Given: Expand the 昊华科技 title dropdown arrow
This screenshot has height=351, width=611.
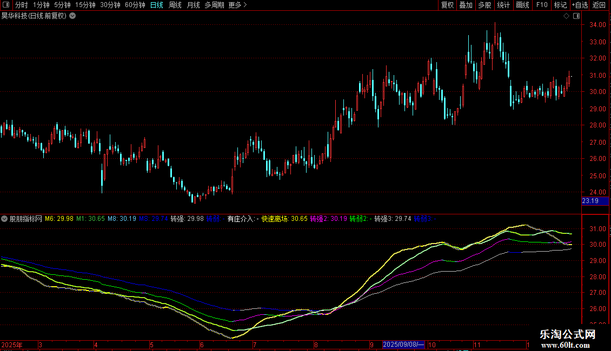Looking at the screenshot, I should pos(72,16).
